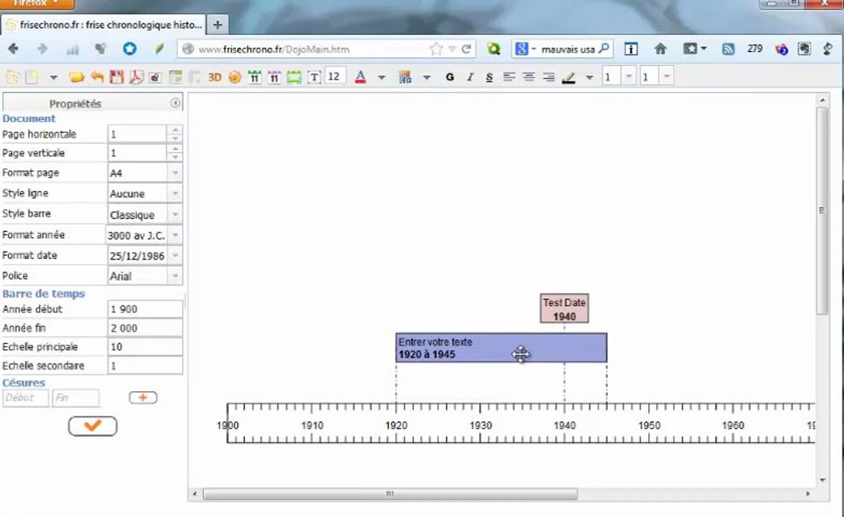Collapse the Propriétés panel
This screenshot has height=517, width=844.
[175, 103]
